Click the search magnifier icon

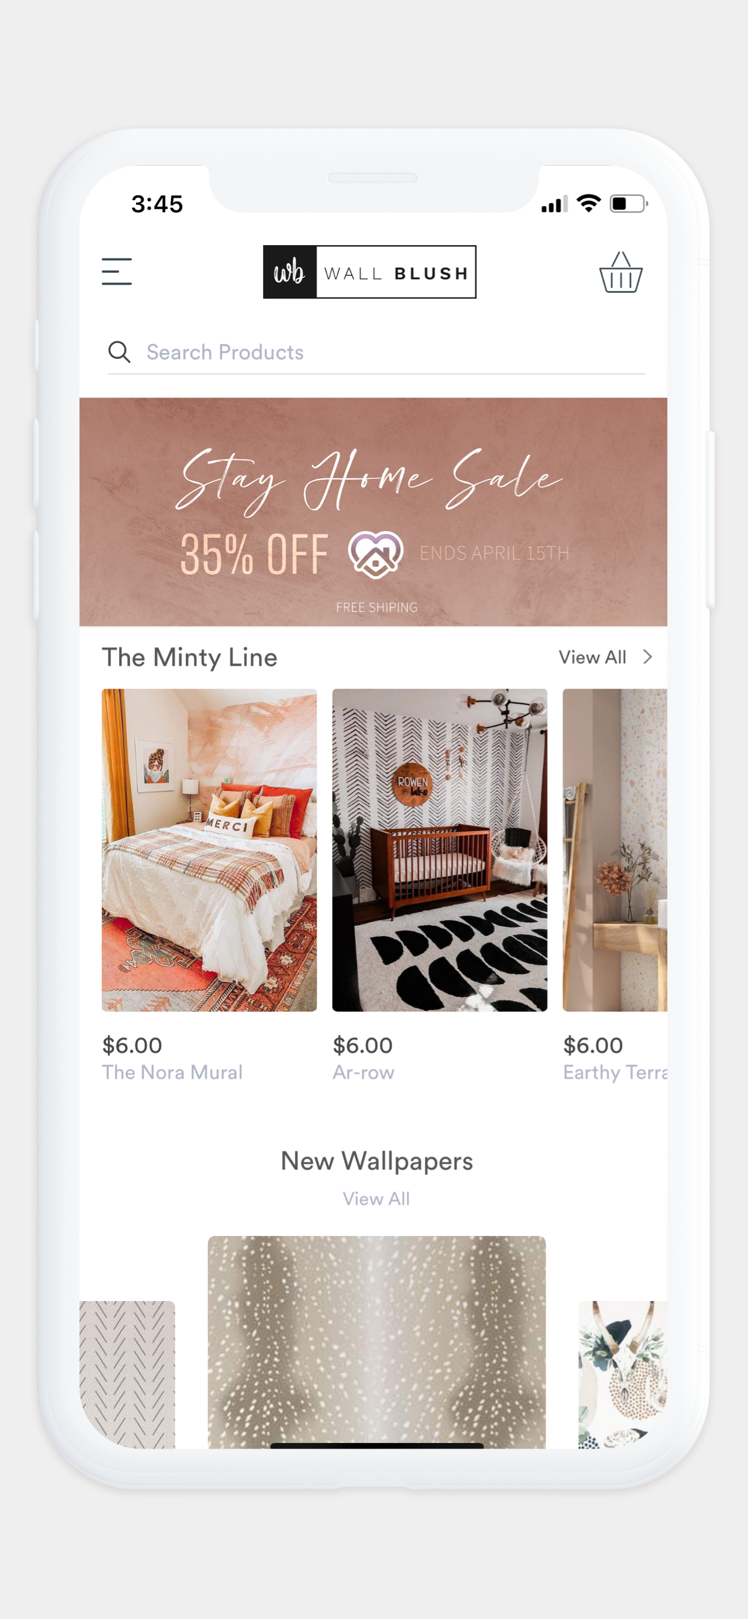119,352
